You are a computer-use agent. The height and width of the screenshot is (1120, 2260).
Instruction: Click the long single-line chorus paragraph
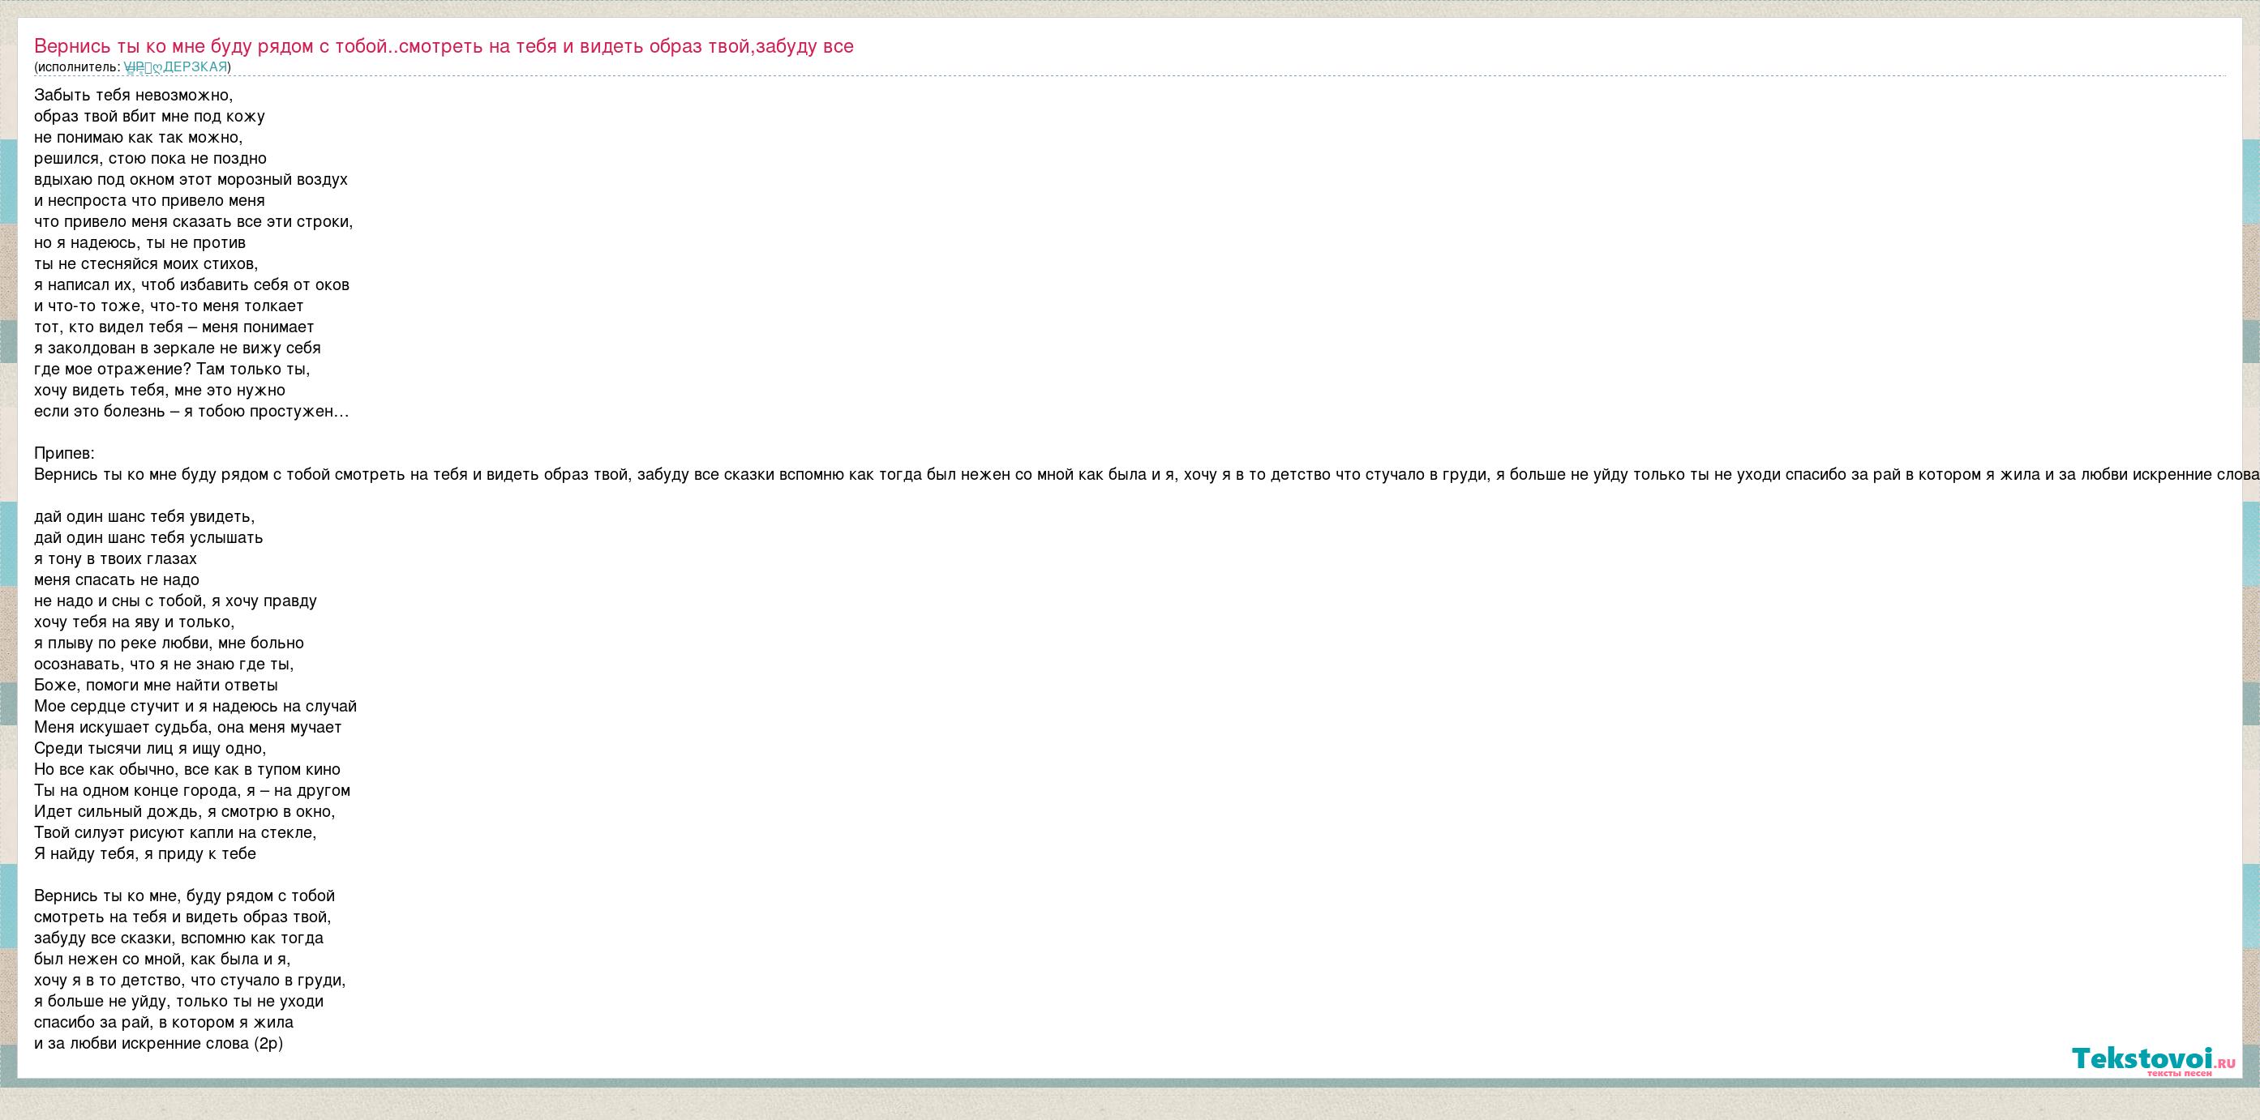(x=1132, y=474)
